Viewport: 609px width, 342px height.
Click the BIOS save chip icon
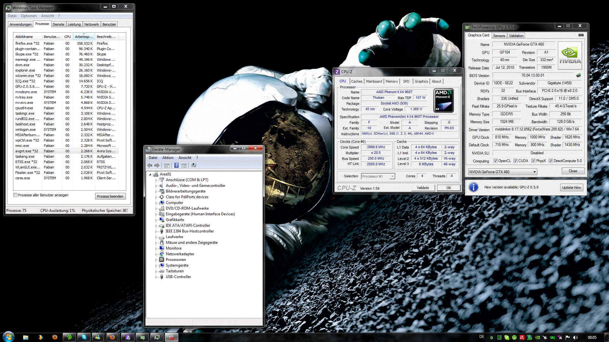point(579,75)
